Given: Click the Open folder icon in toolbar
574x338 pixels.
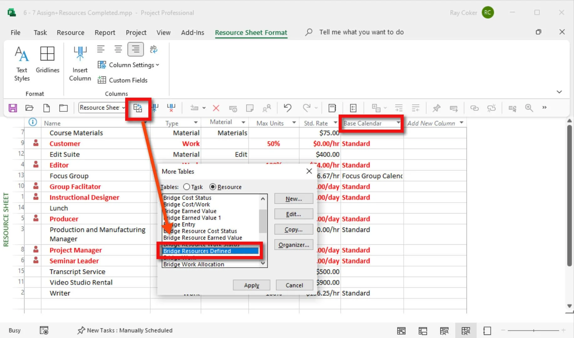Looking at the screenshot, I should click(29, 108).
